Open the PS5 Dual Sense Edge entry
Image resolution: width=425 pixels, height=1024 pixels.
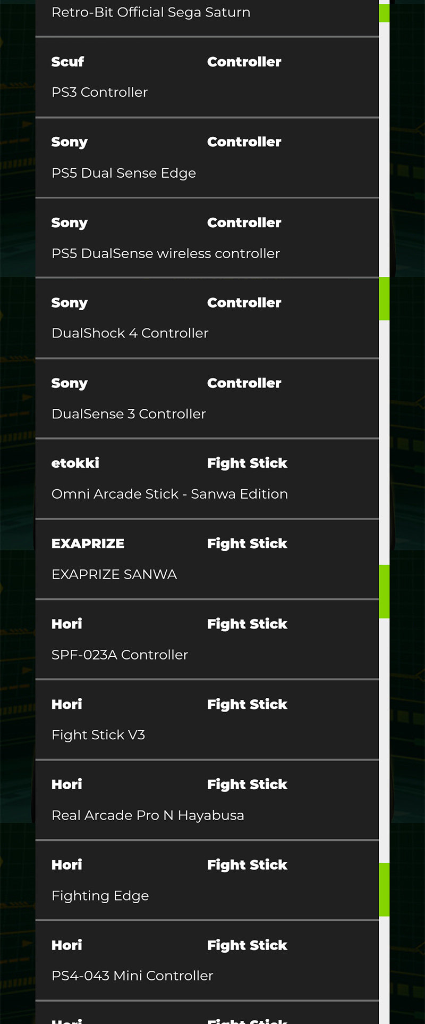(123, 173)
